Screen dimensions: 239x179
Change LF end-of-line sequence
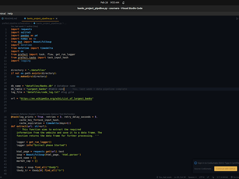tap(208, 177)
